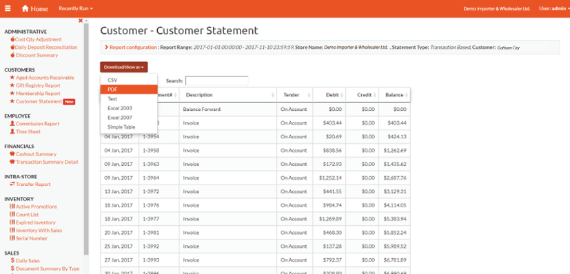Viewport: 570px width, 274px height.
Task: Click barcode icon beside Active Promotions
Action: (12, 207)
